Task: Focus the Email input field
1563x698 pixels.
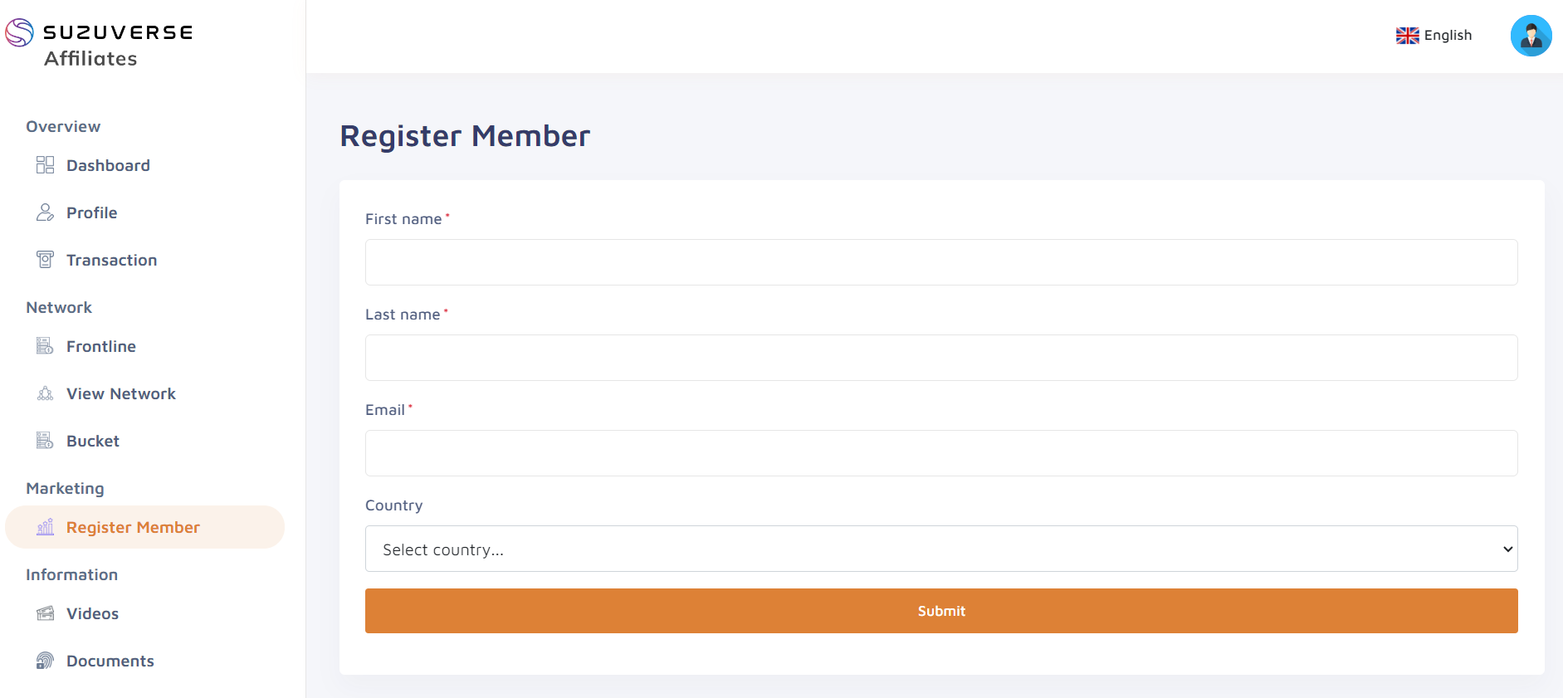Action: click(940, 453)
